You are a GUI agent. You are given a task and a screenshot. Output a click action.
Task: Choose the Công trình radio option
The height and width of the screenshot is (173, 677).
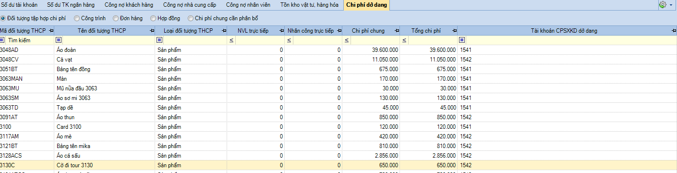coord(77,18)
